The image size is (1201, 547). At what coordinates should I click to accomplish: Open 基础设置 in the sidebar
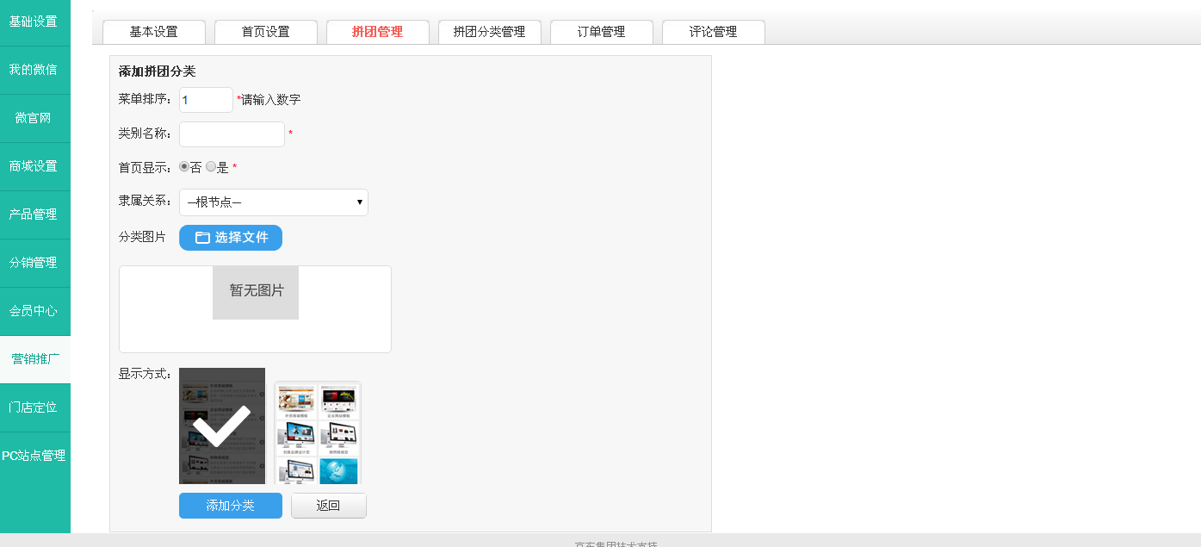click(34, 22)
